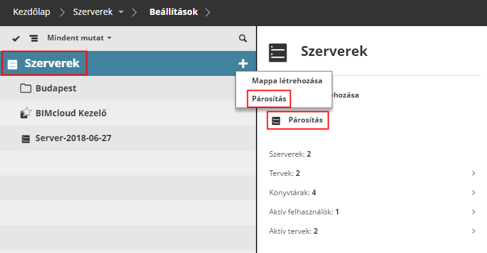The image size is (487, 253).
Task: Click the large Szerverek icon in right panel
Action: [278, 52]
